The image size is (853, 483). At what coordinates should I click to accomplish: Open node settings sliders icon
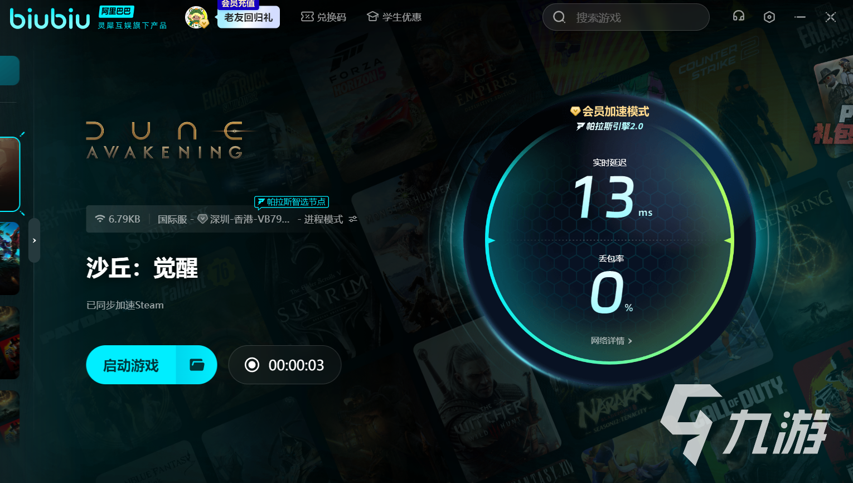click(x=353, y=219)
